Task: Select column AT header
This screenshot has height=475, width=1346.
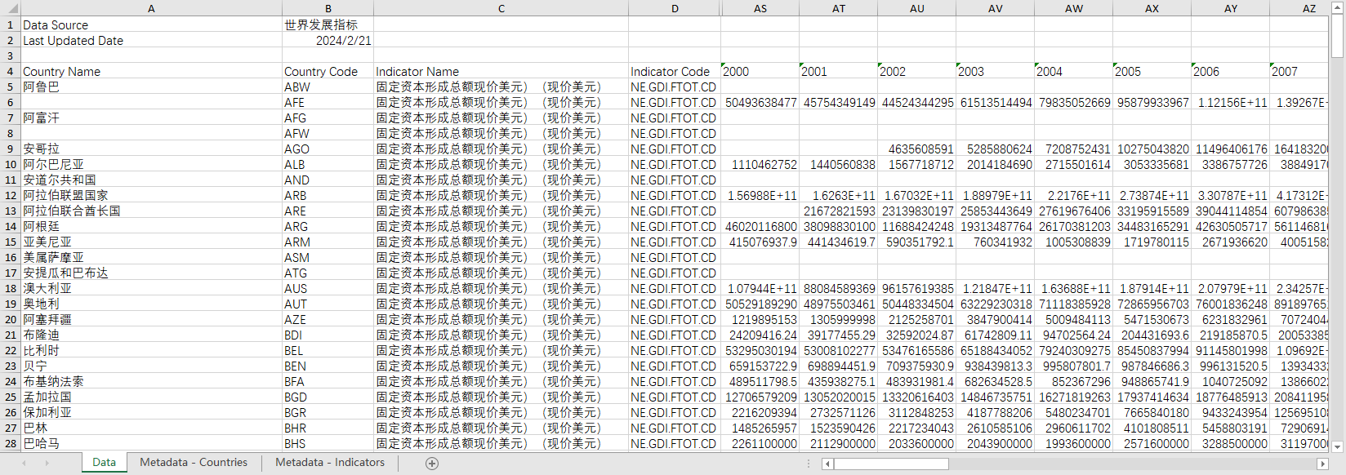Action: (x=838, y=8)
